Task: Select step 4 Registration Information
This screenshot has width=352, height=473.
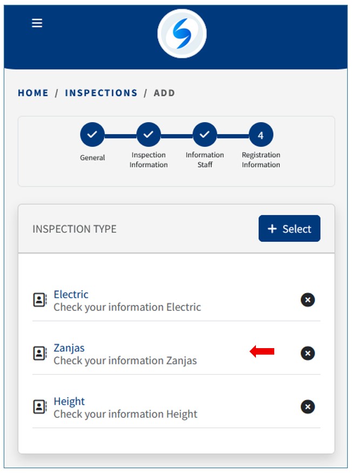Action: click(x=261, y=135)
